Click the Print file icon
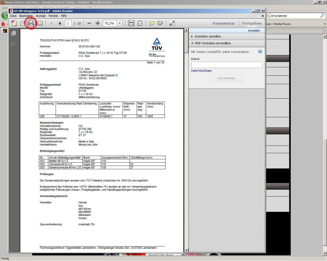 pos(31,23)
